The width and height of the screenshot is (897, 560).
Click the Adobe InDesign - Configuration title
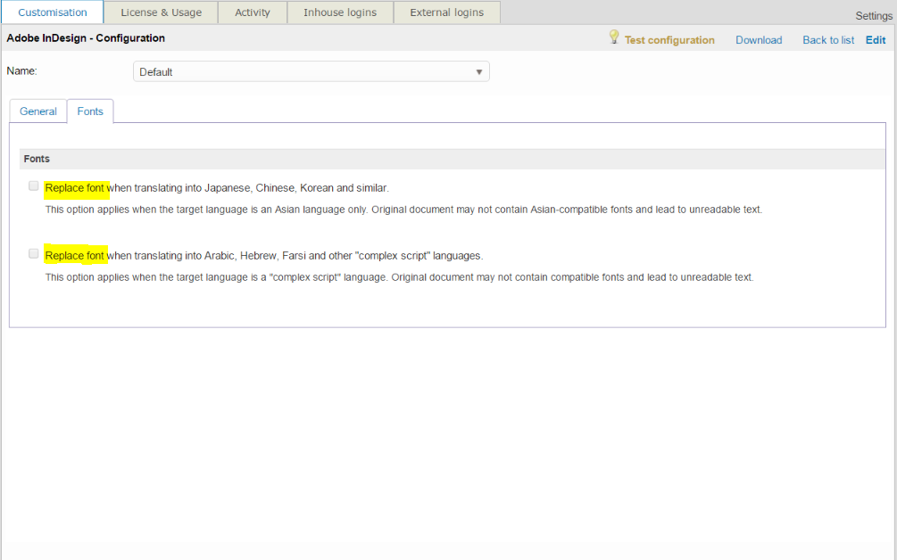pos(86,38)
